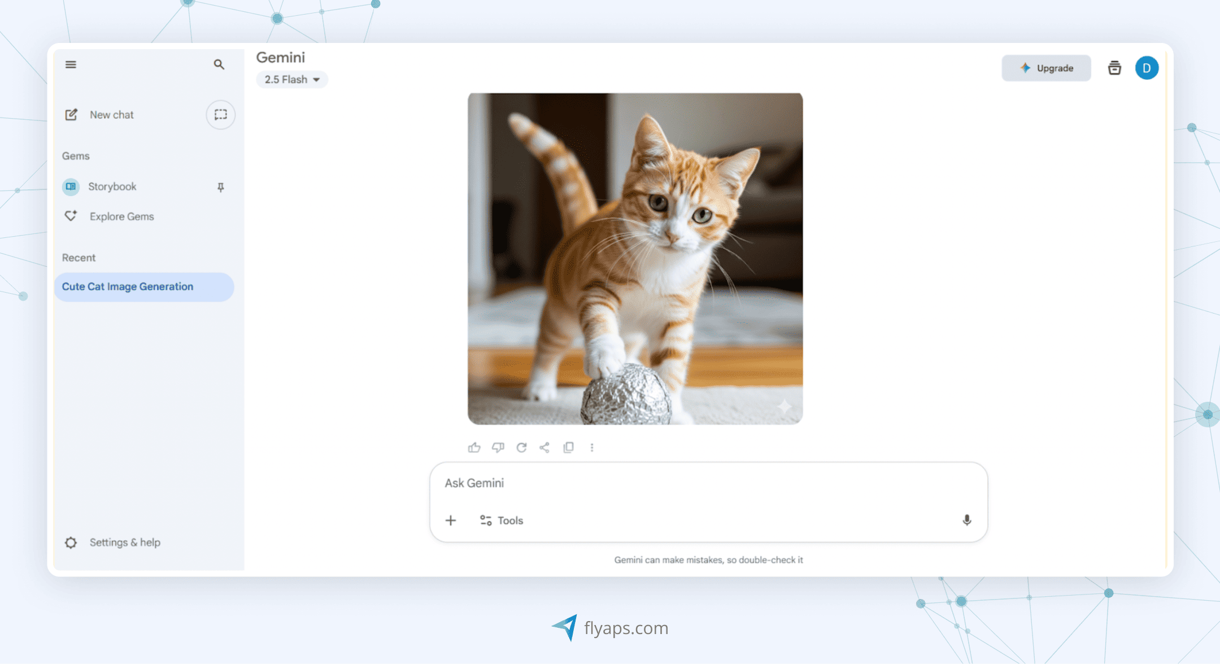Activate microphone voice input
Screen dimensions: 1220x664
966,520
